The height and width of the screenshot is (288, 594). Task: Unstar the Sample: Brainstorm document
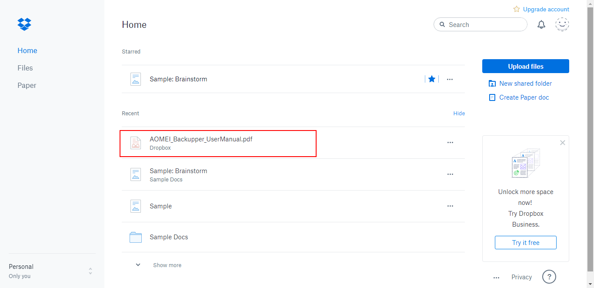[x=432, y=79]
